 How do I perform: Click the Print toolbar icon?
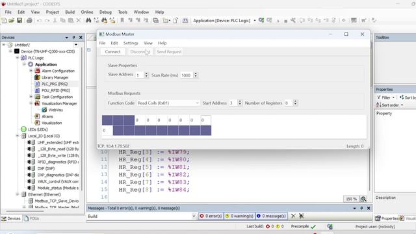[29, 20]
